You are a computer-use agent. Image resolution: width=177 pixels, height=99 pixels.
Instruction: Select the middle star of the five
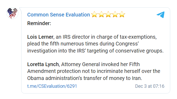[x=108, y=14]
